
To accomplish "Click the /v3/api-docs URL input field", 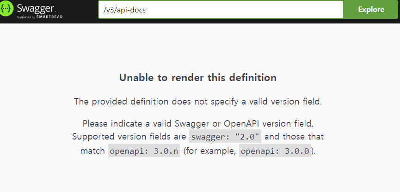I will coord(221,10).
